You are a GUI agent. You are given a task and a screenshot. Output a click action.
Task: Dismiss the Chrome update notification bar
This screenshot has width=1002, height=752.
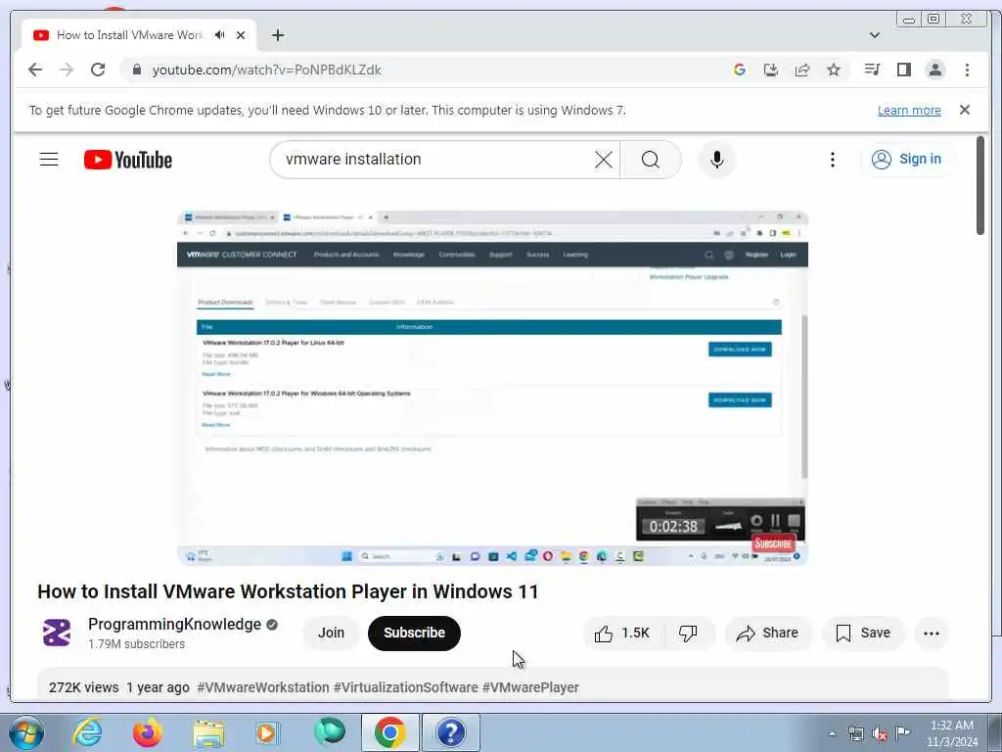click(x=965, y=110)
